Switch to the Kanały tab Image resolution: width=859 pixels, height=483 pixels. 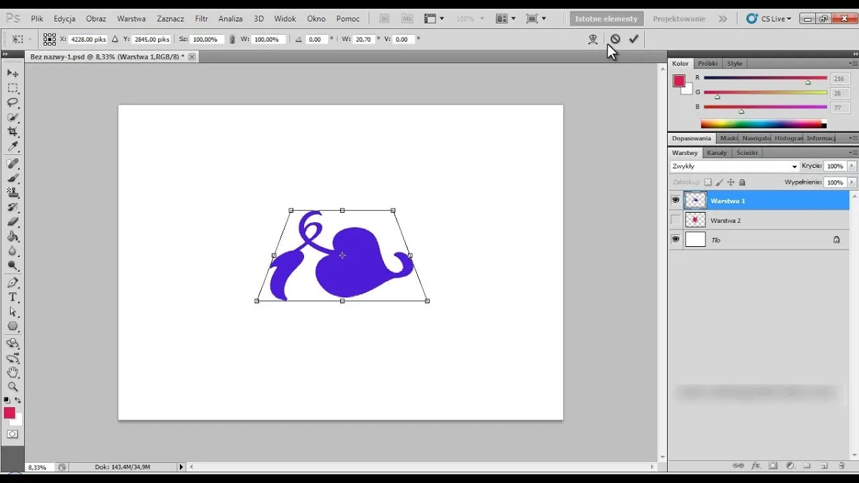point(717,153)
